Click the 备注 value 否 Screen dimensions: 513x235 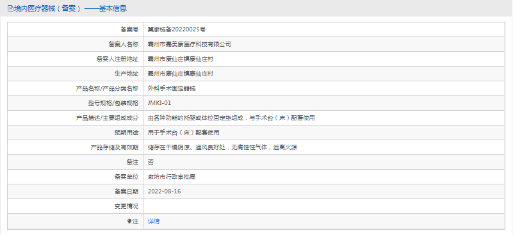click(x=151, y=162)
